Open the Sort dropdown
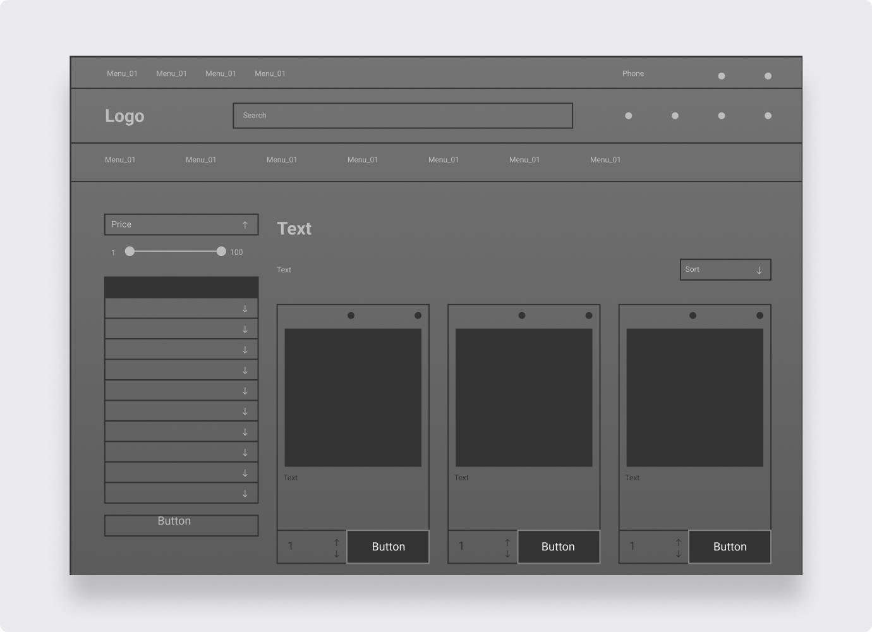872x632 pixels. point(725,269)
